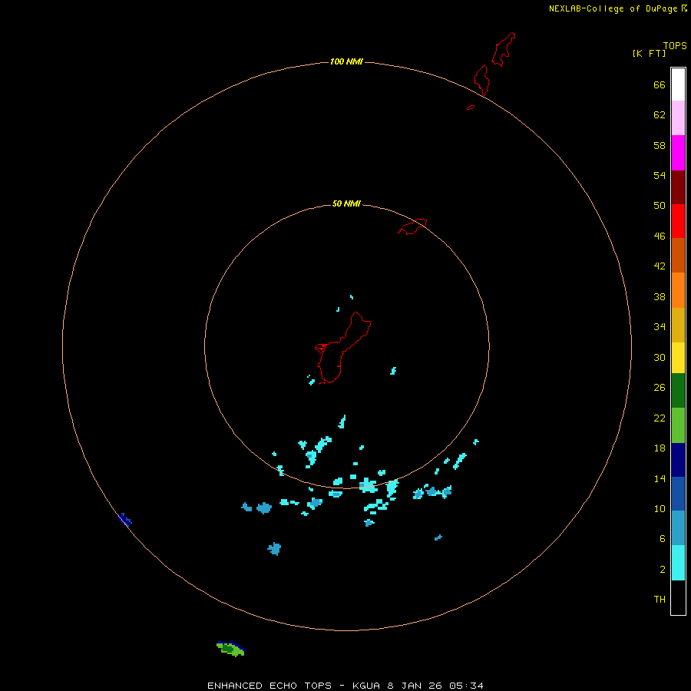Click the dark blue echo on the 100 NMI ring
691x691 pixels.
(124, 520)
